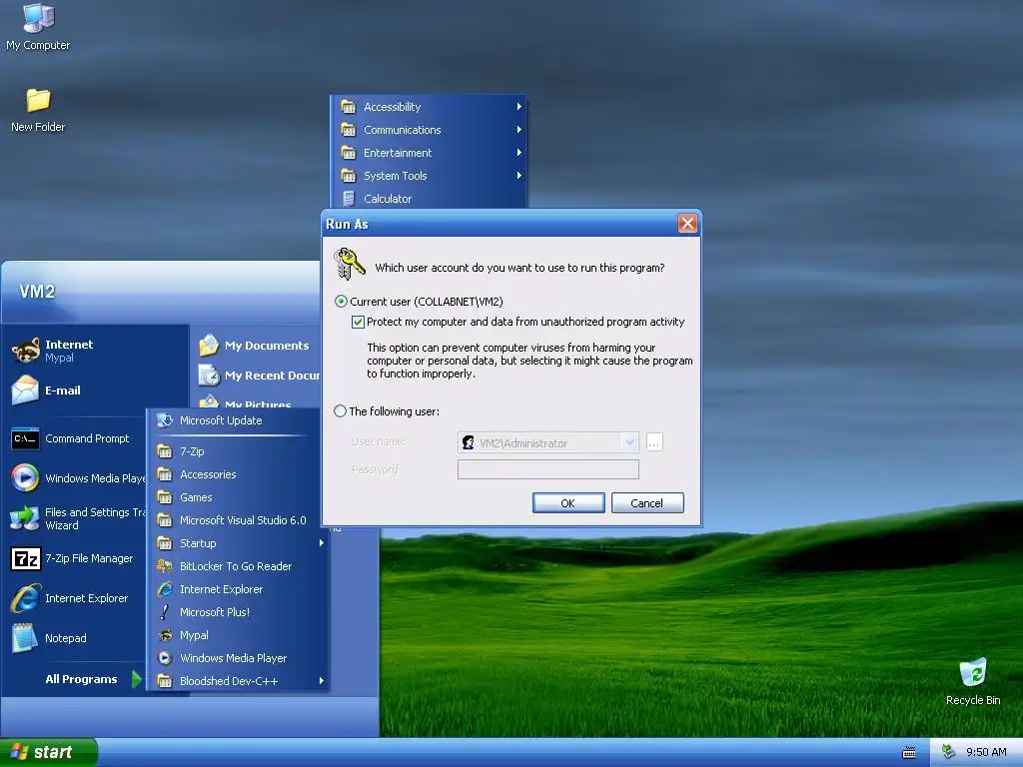Click My Pictures menu item

click(x=258, y=403)
